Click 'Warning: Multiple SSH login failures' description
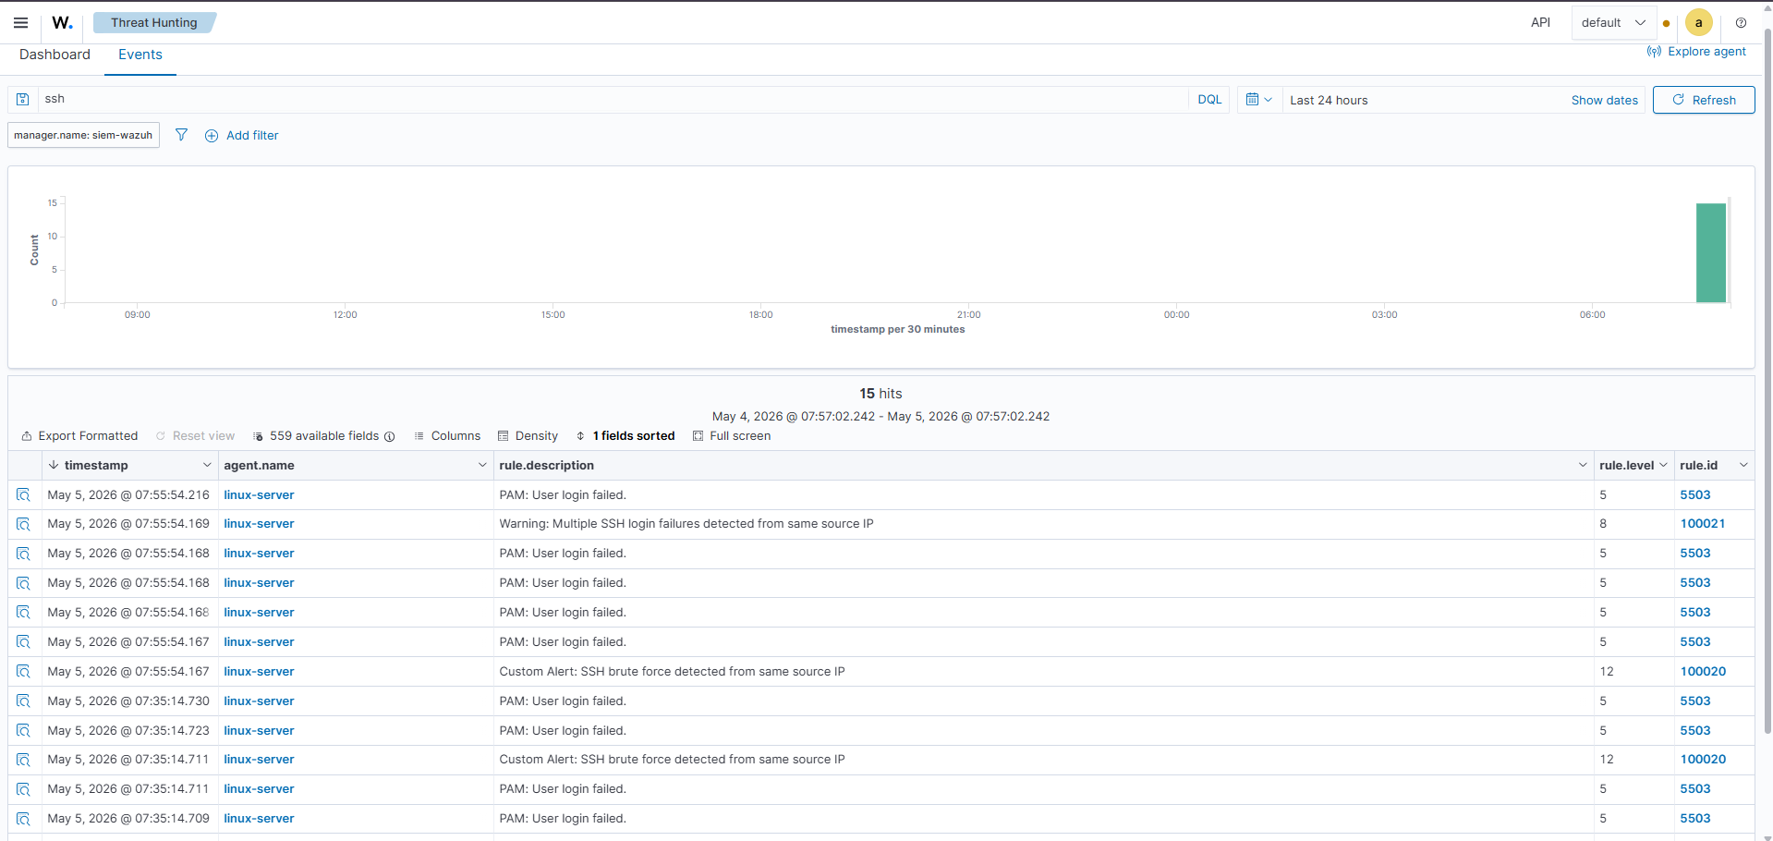1773x841 pixels. tap(686, 524)
